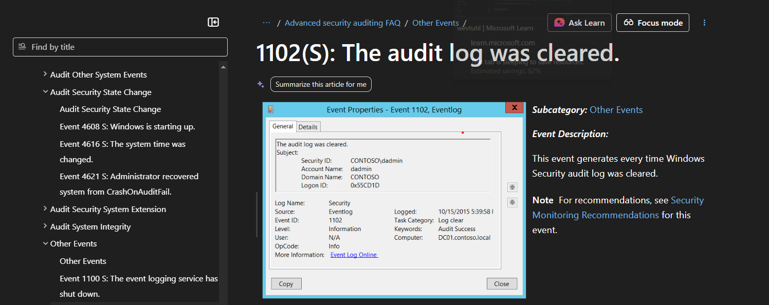Viewport: 769px width, 305px height.
Task: Click the Event Properties window title icon
Action: coord(271,109)
